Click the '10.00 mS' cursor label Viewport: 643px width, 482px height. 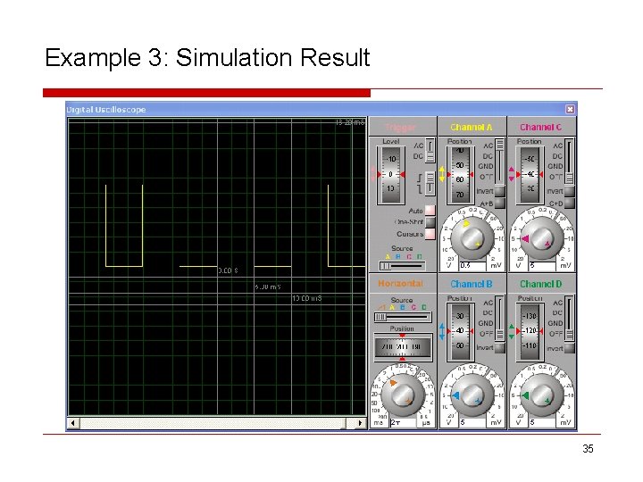coord(306,298)
